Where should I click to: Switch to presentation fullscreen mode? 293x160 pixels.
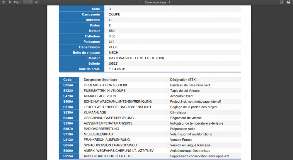(282, 2)
